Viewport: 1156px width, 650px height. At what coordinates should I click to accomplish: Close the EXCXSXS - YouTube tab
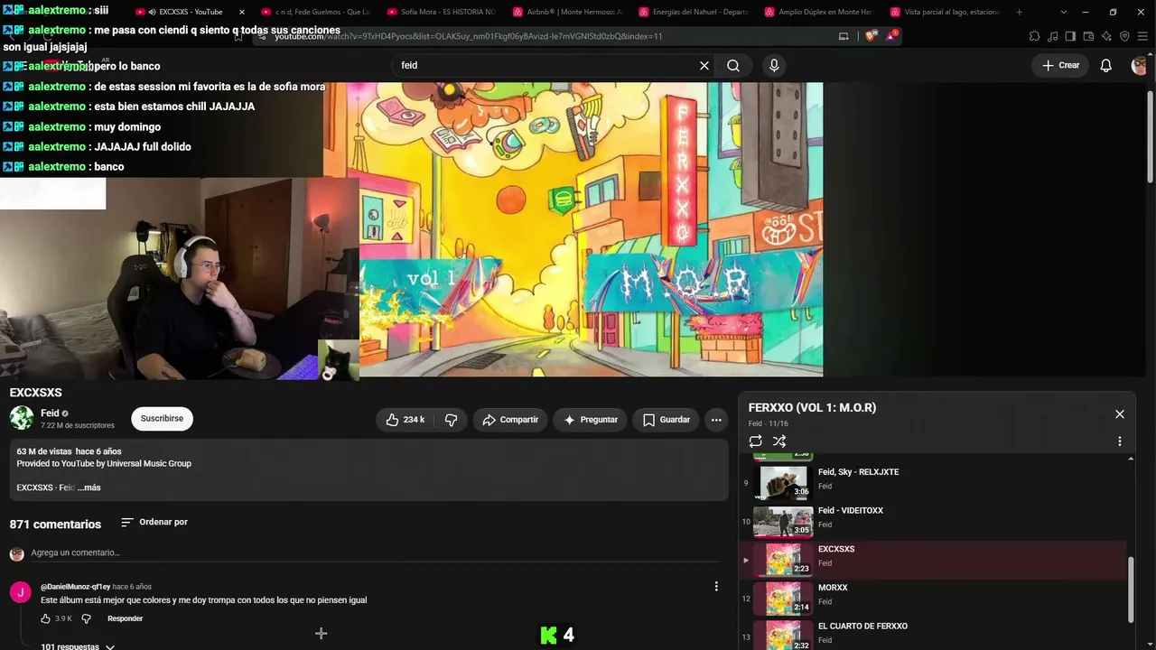241,12
